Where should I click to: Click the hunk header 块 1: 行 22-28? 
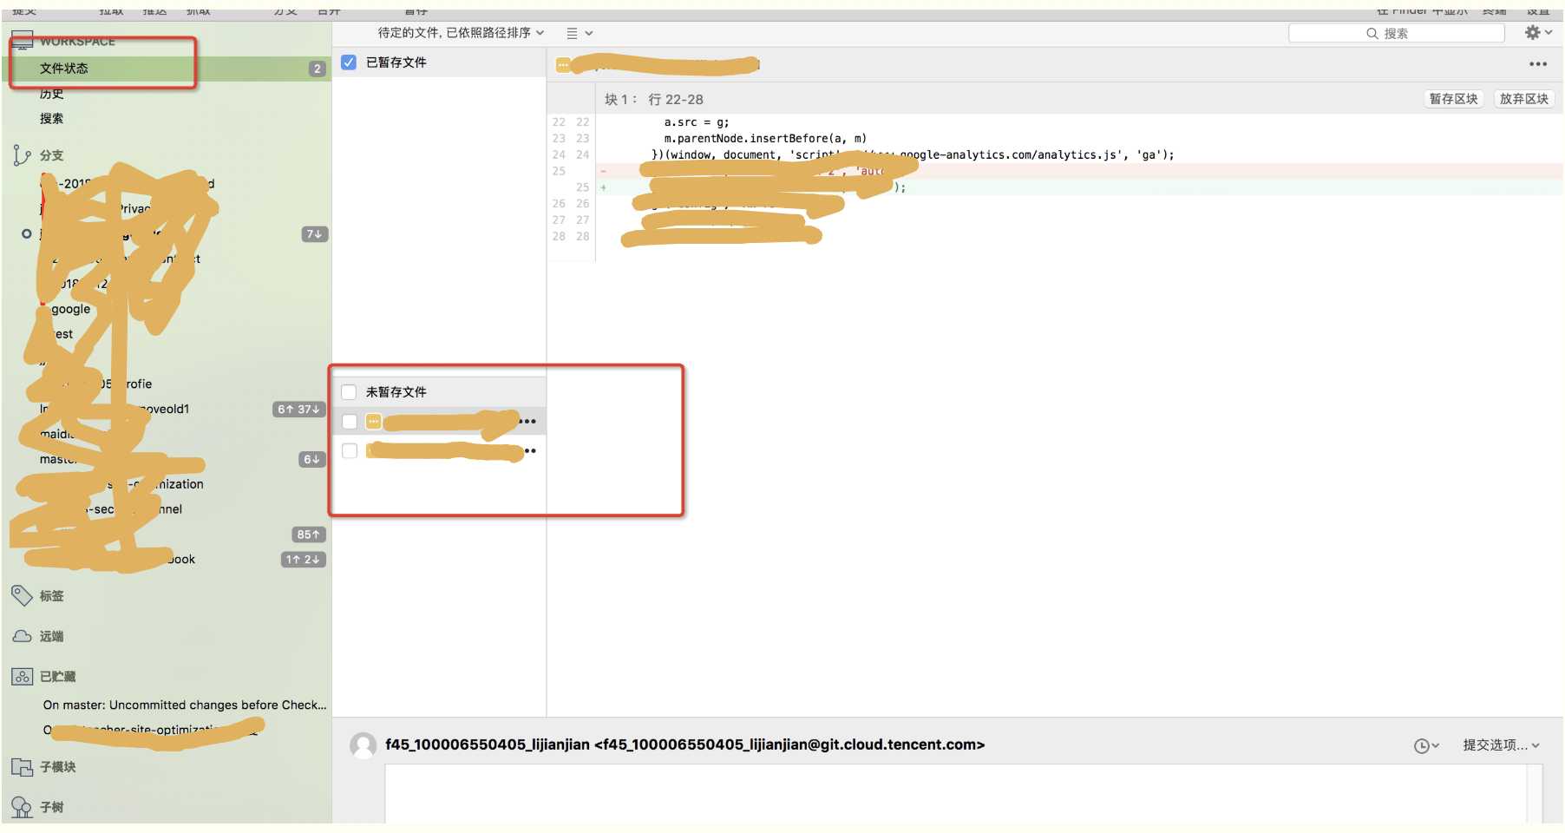click(654, 100)
